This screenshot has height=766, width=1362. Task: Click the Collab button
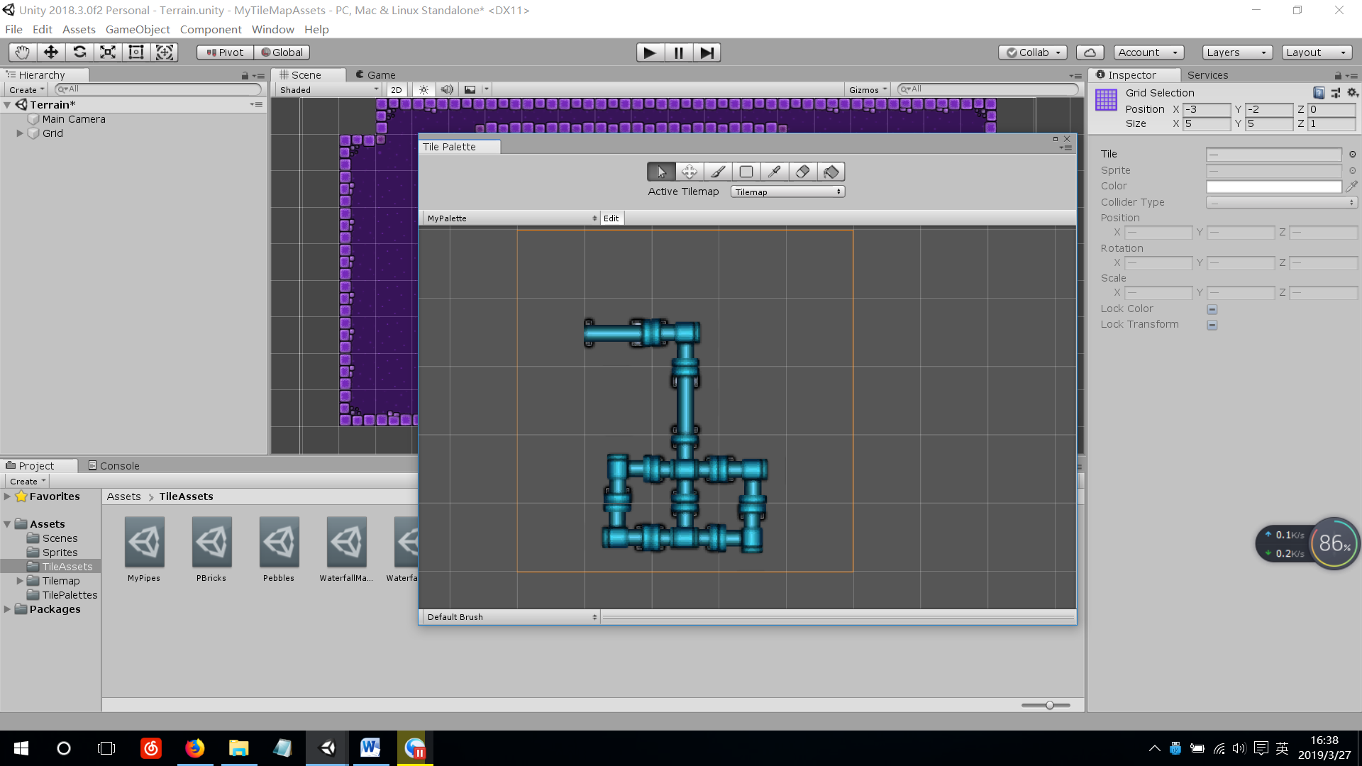click(1032, 52)
